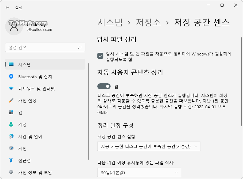The width and height of the screenshot is (243, 179).
Task: Click the search magnifier icon
Action: point(80,47)
